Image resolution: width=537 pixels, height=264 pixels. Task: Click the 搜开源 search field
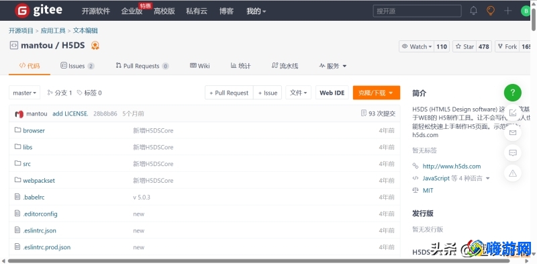tap(417, 11)
